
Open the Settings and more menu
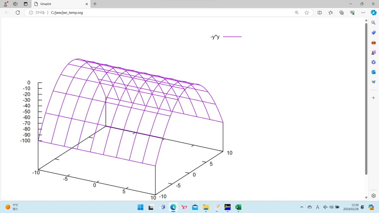(363, 13)
